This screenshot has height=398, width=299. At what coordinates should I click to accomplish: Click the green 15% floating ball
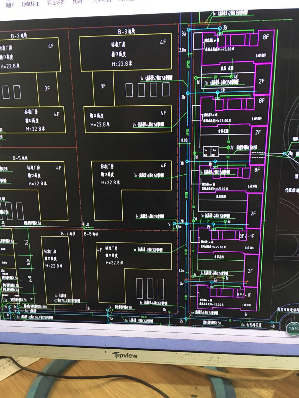coord(293,328)
